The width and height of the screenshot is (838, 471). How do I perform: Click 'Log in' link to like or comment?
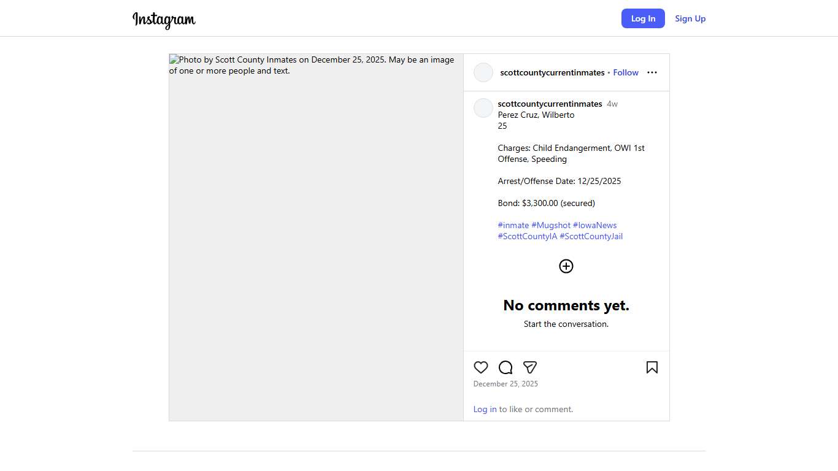[485, 409]
